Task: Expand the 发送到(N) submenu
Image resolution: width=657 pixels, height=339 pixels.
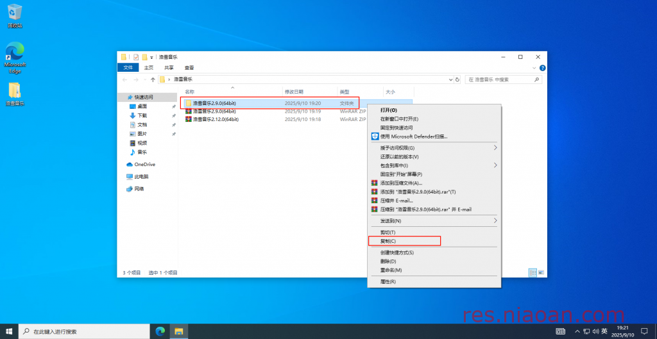Action: tap(434, 220)
